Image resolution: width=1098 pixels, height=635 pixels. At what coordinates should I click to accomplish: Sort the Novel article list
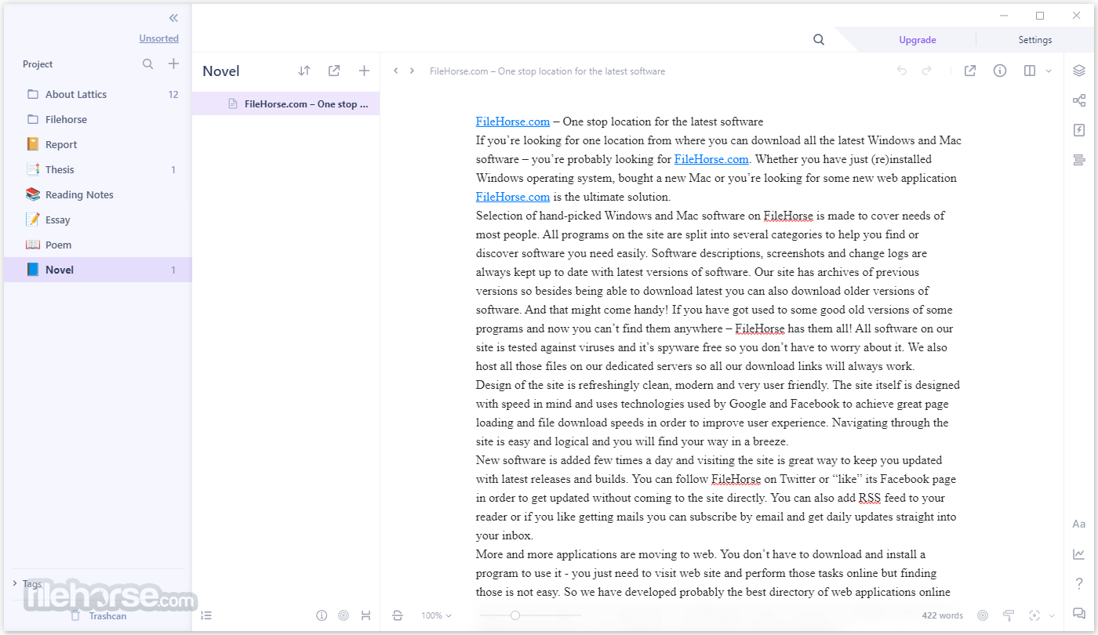tap(304, 71)
